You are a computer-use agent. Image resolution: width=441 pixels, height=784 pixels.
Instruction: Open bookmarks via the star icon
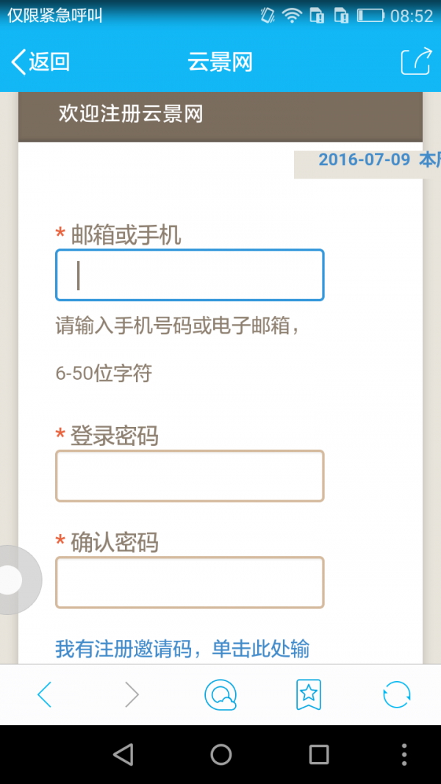tap(308, 694)
